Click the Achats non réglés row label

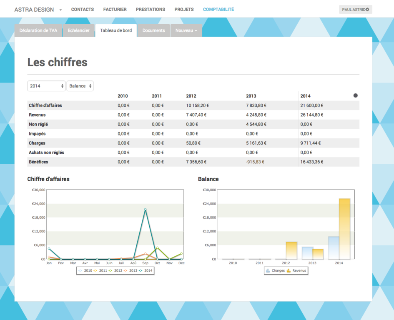[x=46, y=152]
